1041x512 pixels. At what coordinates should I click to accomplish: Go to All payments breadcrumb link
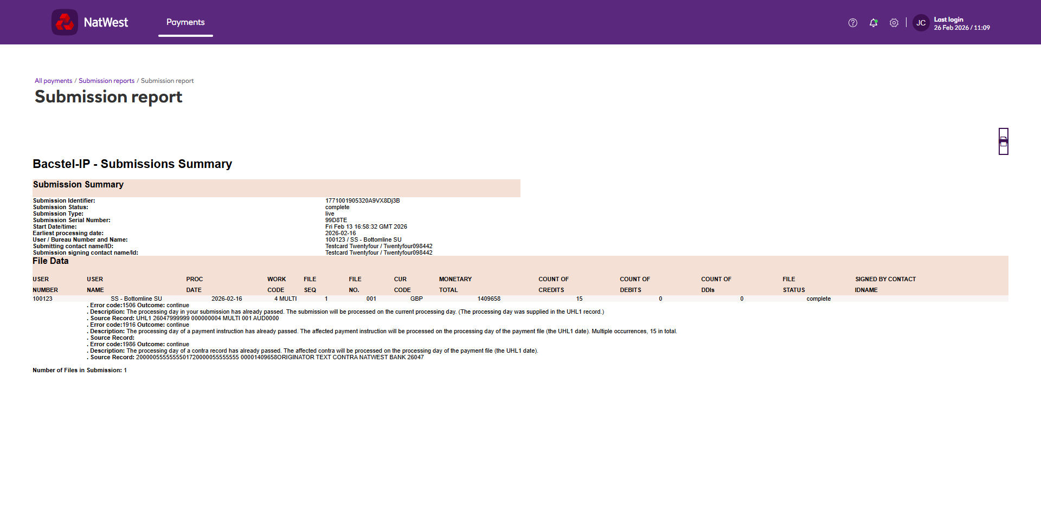53,81
